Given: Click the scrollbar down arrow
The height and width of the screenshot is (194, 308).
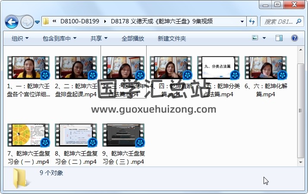Looking at the screenshot, I should click(301, 162).
